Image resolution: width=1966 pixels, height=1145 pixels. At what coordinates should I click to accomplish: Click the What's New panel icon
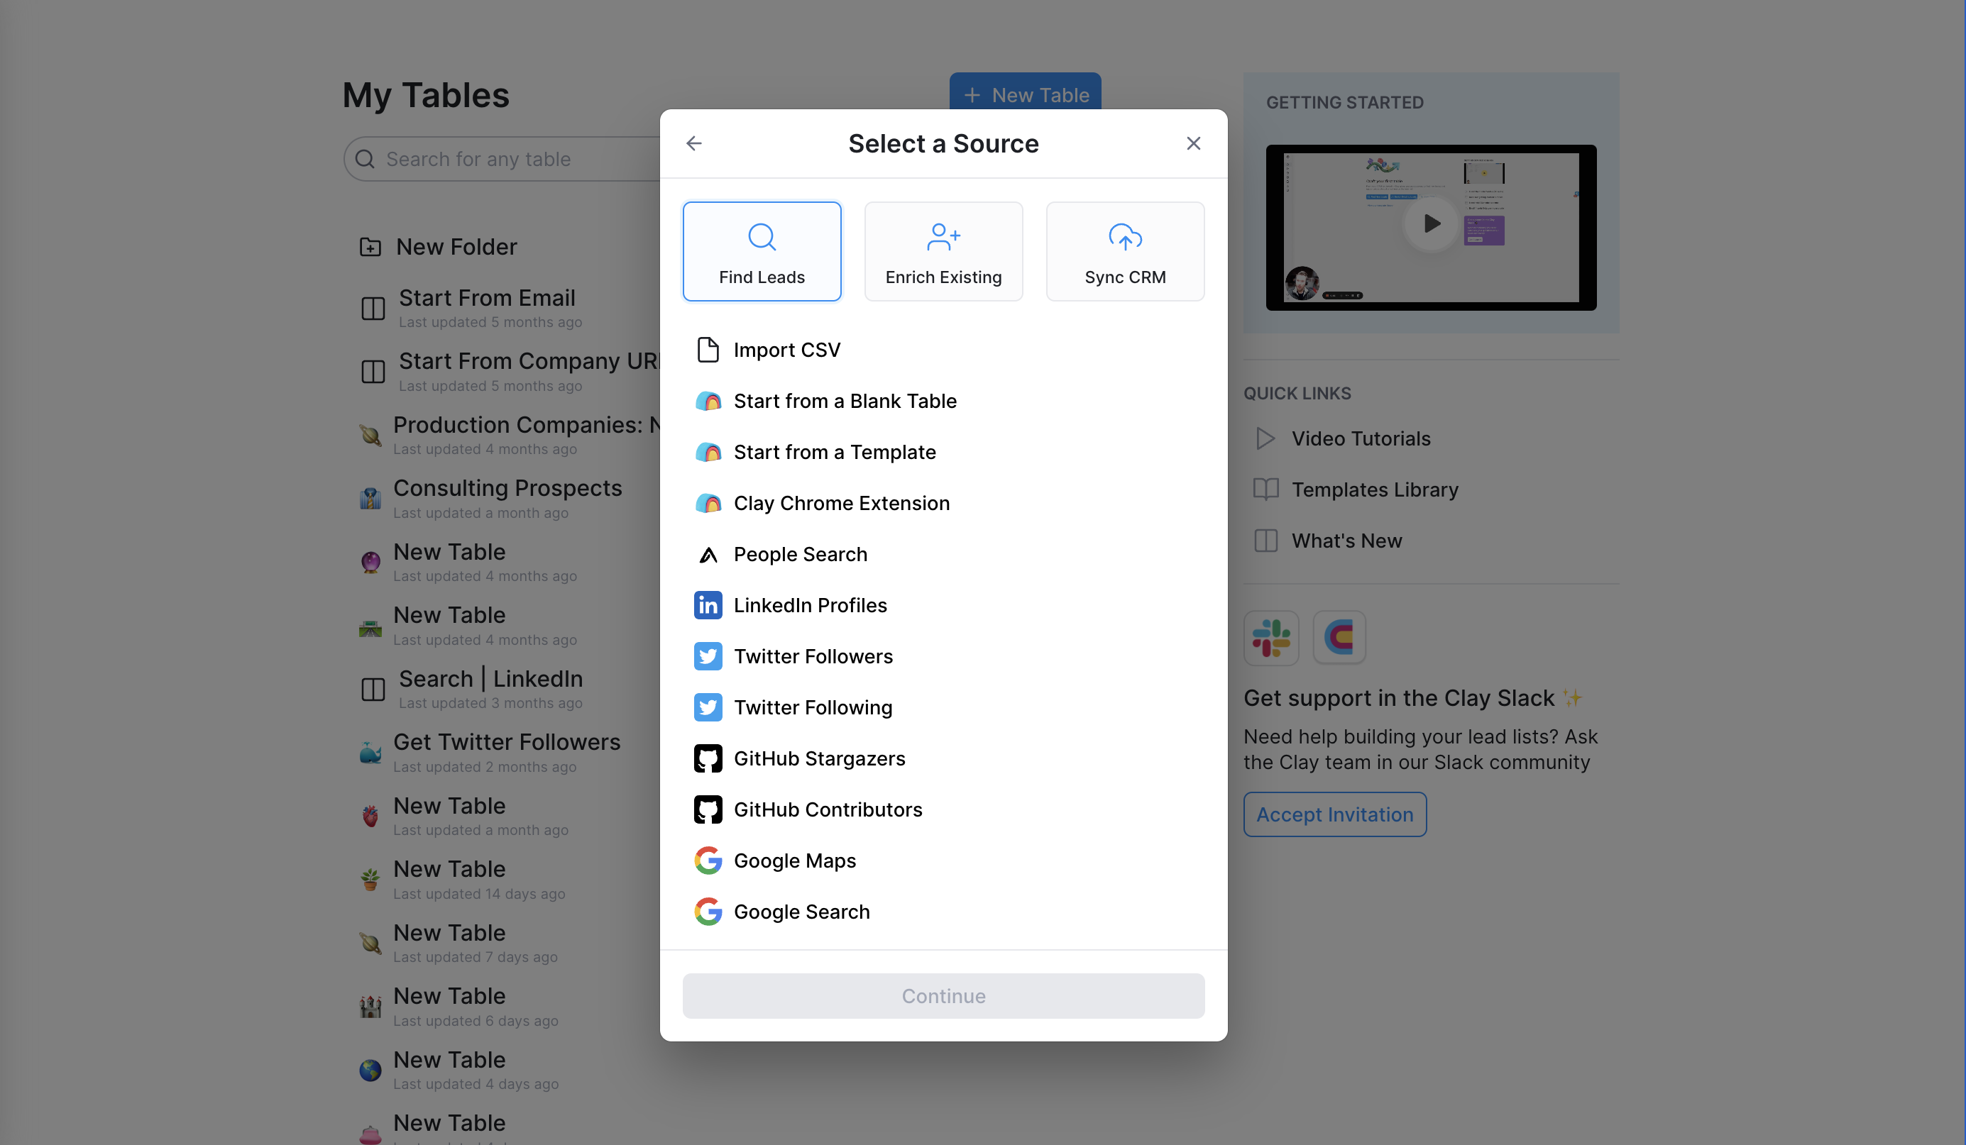1265,541
